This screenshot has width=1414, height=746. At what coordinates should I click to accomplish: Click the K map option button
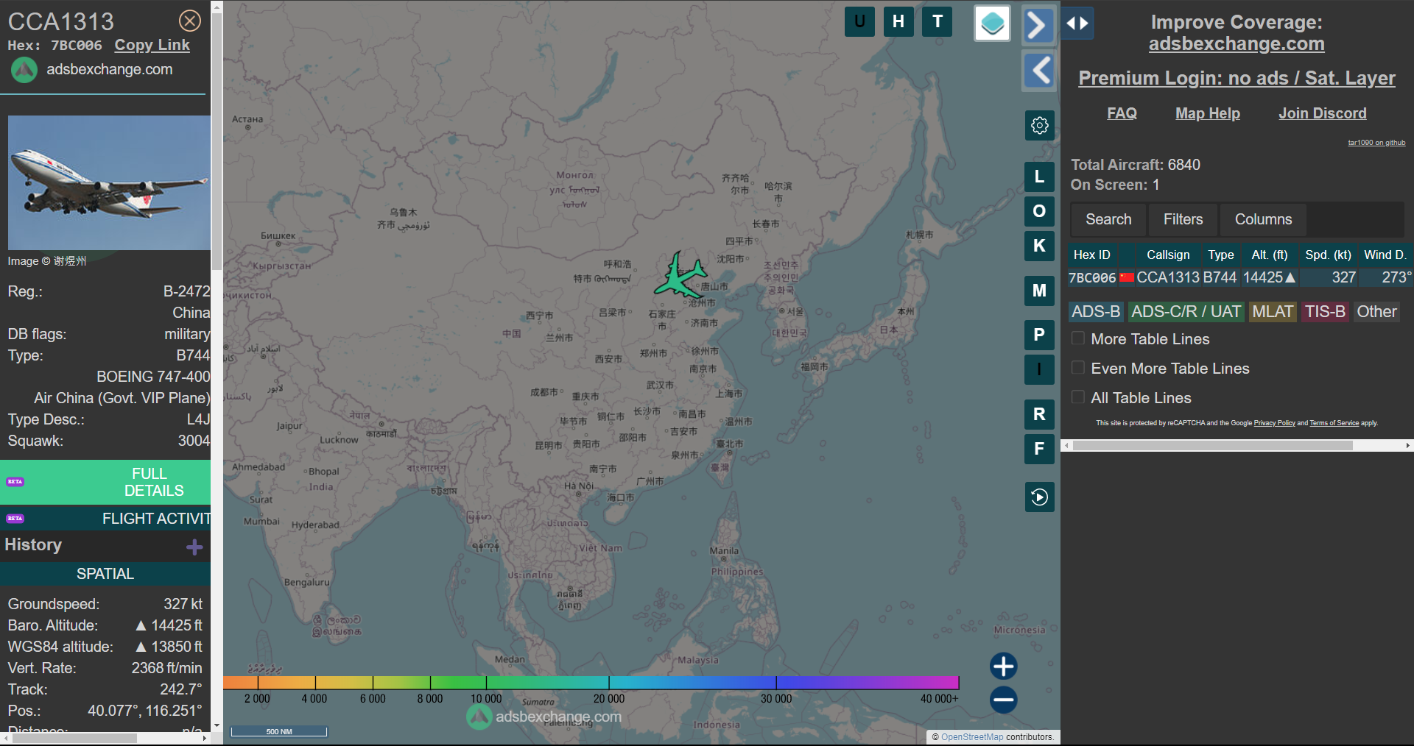(x=1039, y=246)
